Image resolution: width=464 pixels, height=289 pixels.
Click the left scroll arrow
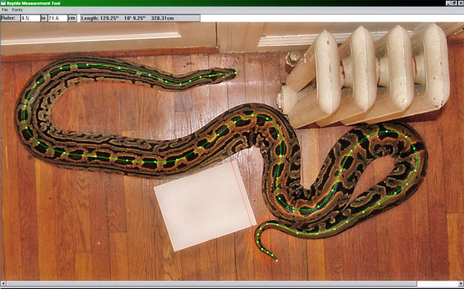tap(3, 284)
